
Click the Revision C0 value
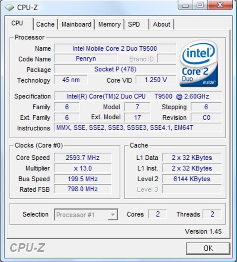coord(206,117)
